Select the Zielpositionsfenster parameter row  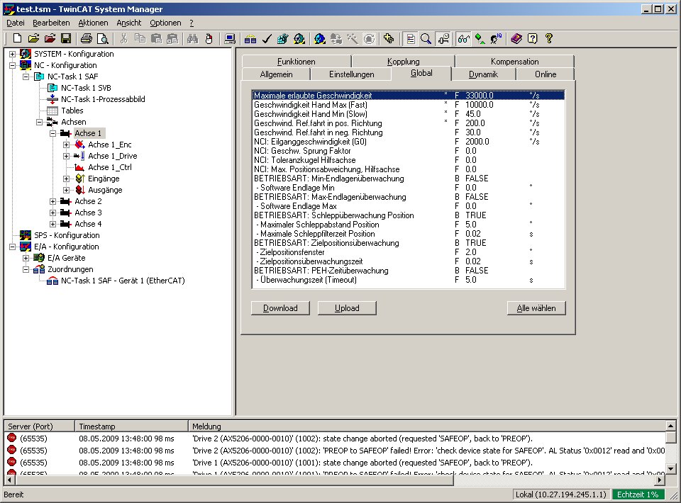coord(409,252)
